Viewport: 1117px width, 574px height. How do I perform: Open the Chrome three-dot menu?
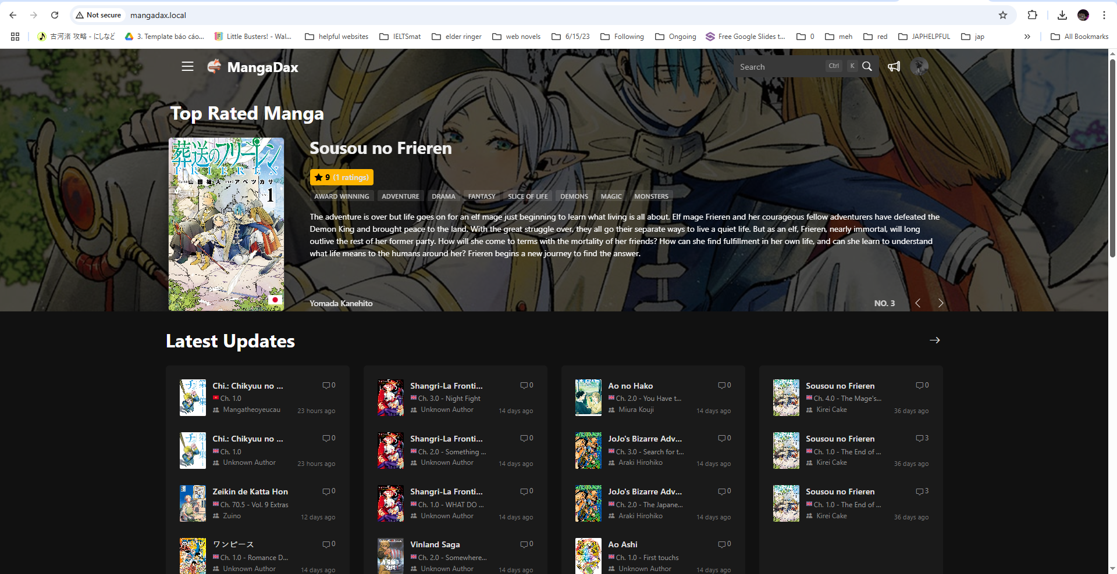[x=1104, y=15]
